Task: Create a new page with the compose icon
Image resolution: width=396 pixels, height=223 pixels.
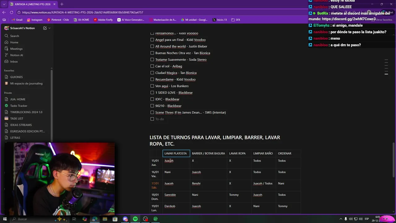Action: (x=45, y=28)
